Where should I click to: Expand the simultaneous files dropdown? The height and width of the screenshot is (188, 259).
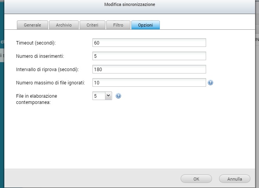(109, 96)
